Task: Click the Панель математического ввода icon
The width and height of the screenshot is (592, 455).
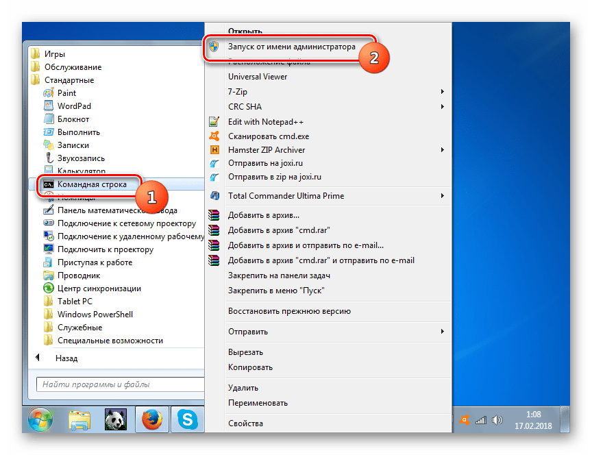Action: (x=49, y=210)
